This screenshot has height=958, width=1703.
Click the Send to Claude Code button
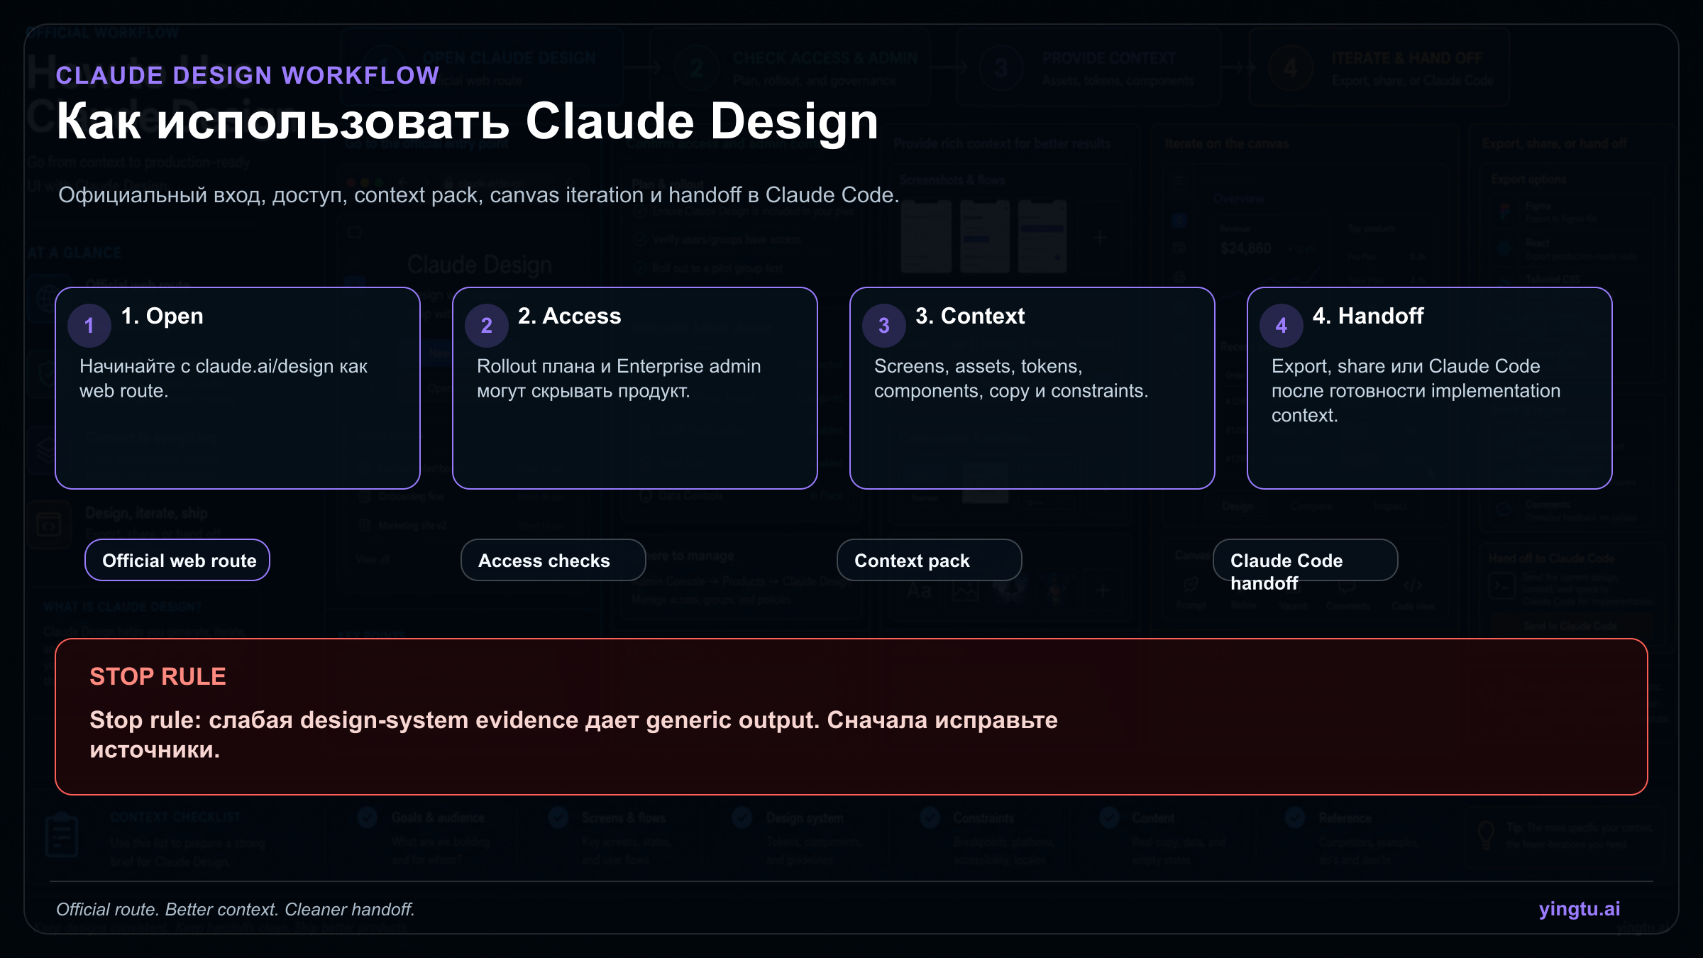1570,626
